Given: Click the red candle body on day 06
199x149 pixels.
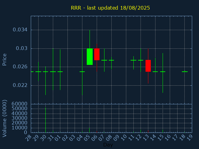Looking at the screenshot, I should coord(97,54).
